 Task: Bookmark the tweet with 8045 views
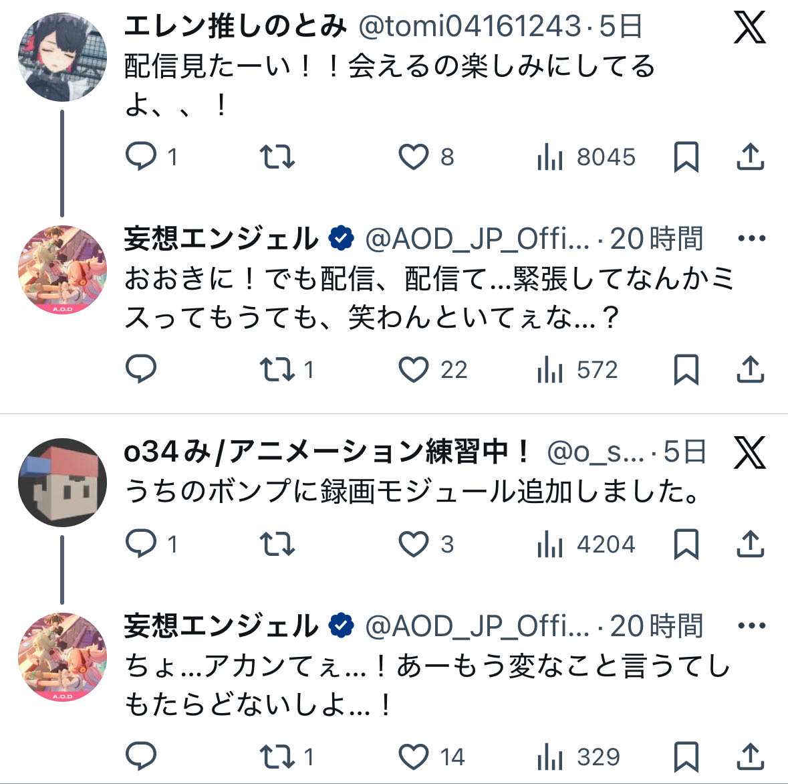click(x=686, y=157)
